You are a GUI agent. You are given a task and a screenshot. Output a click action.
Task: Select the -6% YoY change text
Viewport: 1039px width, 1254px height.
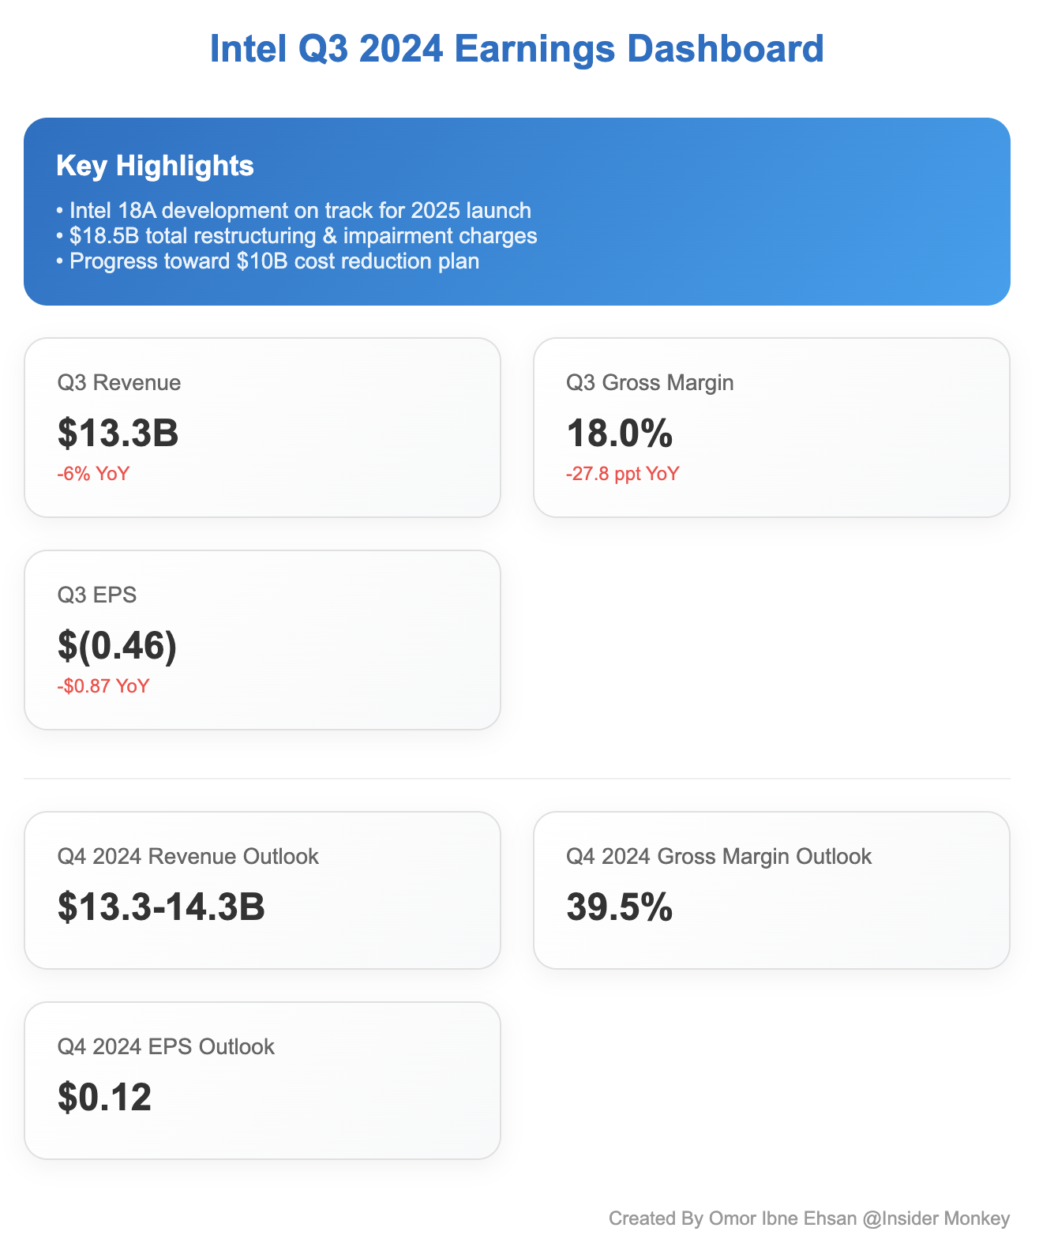tap(93, 474)
